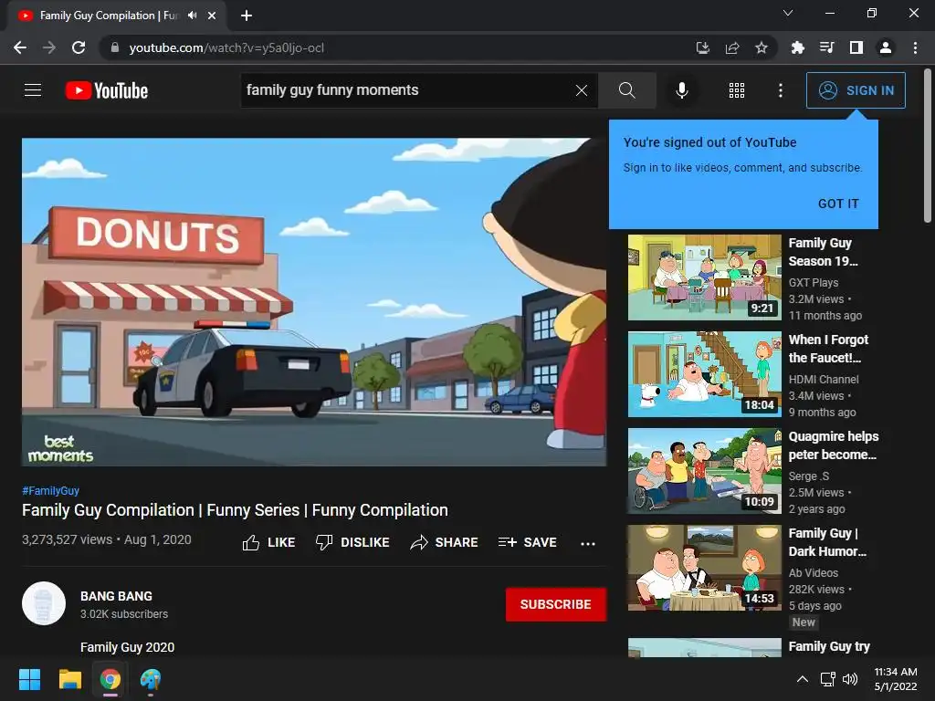The width and height of the screenshot is (935, 701).
Task: Close the Family Guy Compilation tab
Action: coord(212,16)
